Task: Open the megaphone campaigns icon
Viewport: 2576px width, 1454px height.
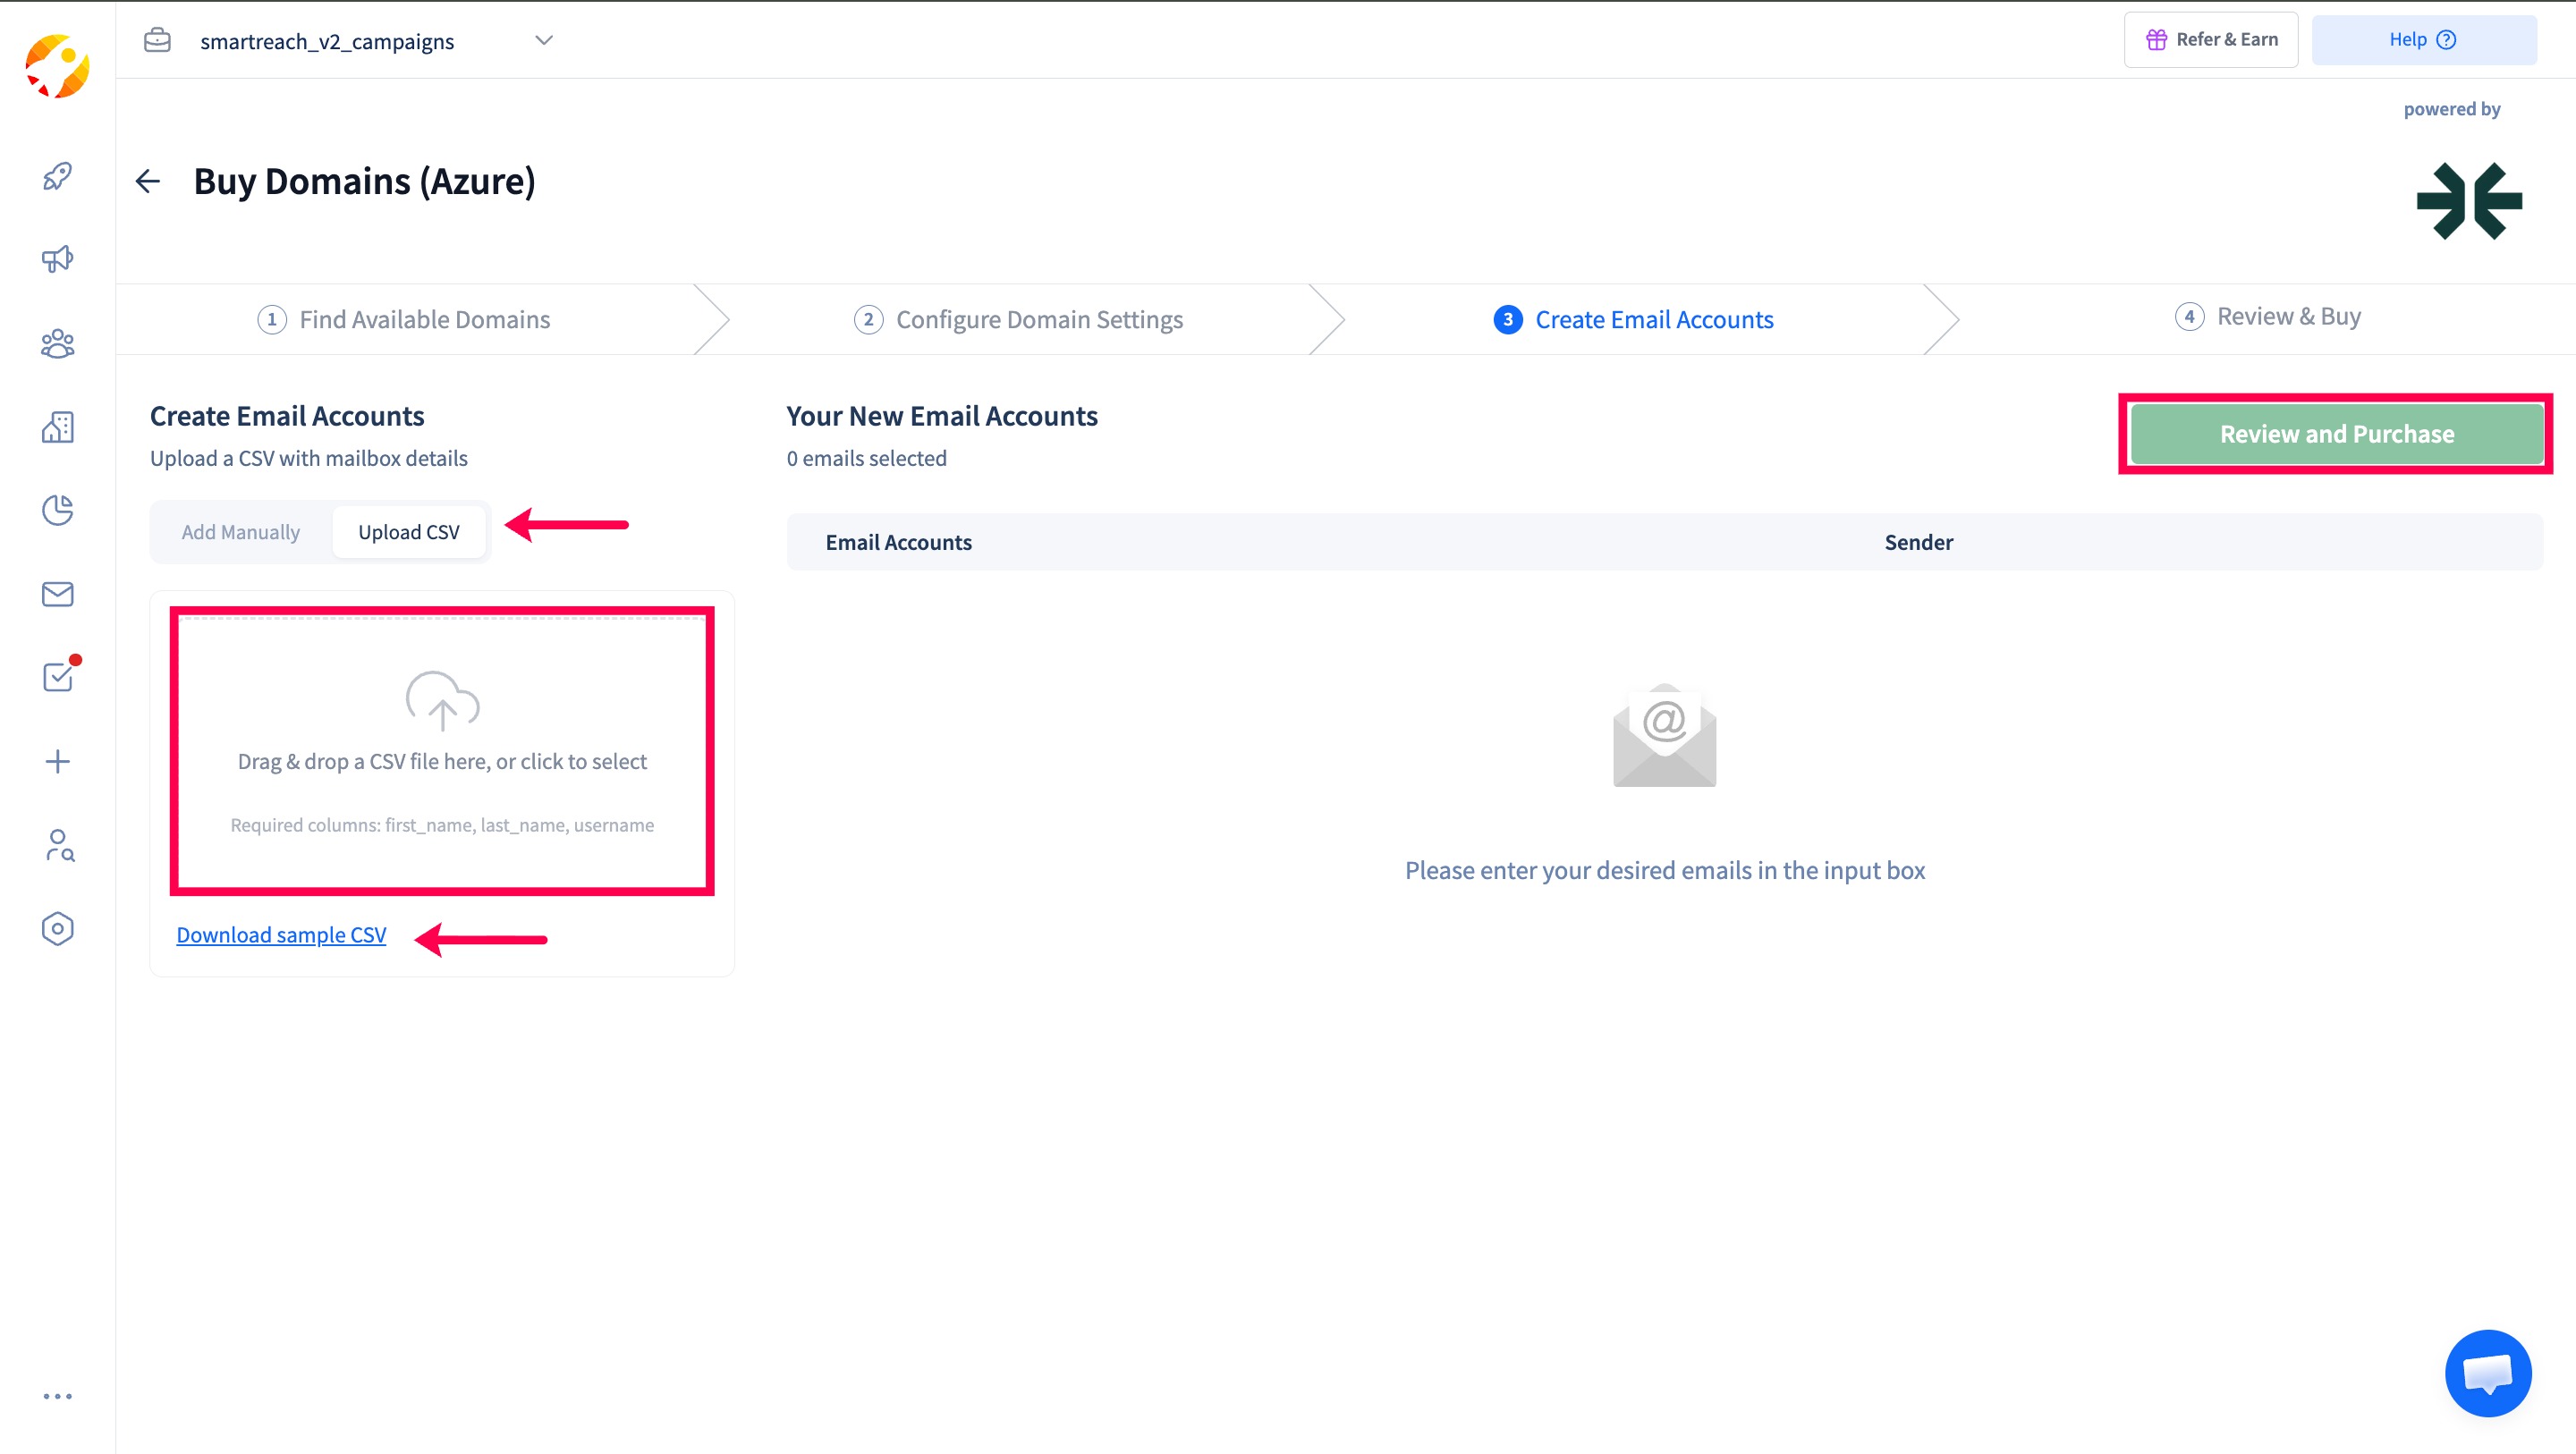Action: pos(57,260)
